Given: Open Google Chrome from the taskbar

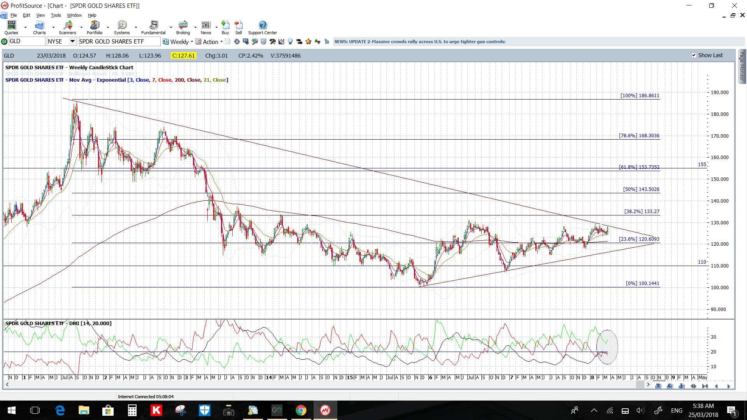Looking at the screenshot, I should point(301,410).
